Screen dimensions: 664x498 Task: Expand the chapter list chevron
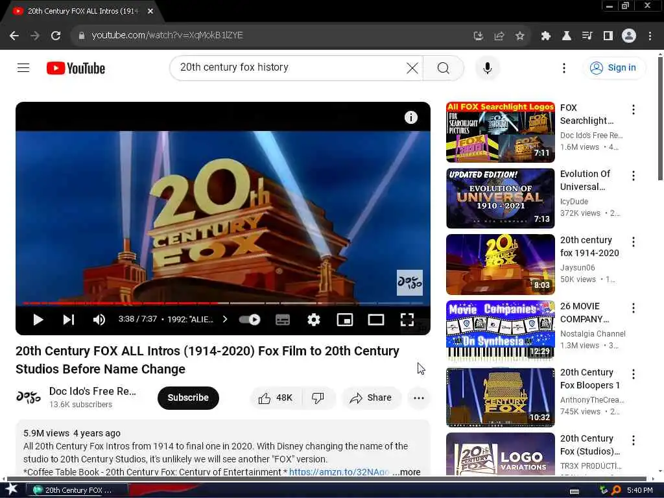click(x=225, y=319)
